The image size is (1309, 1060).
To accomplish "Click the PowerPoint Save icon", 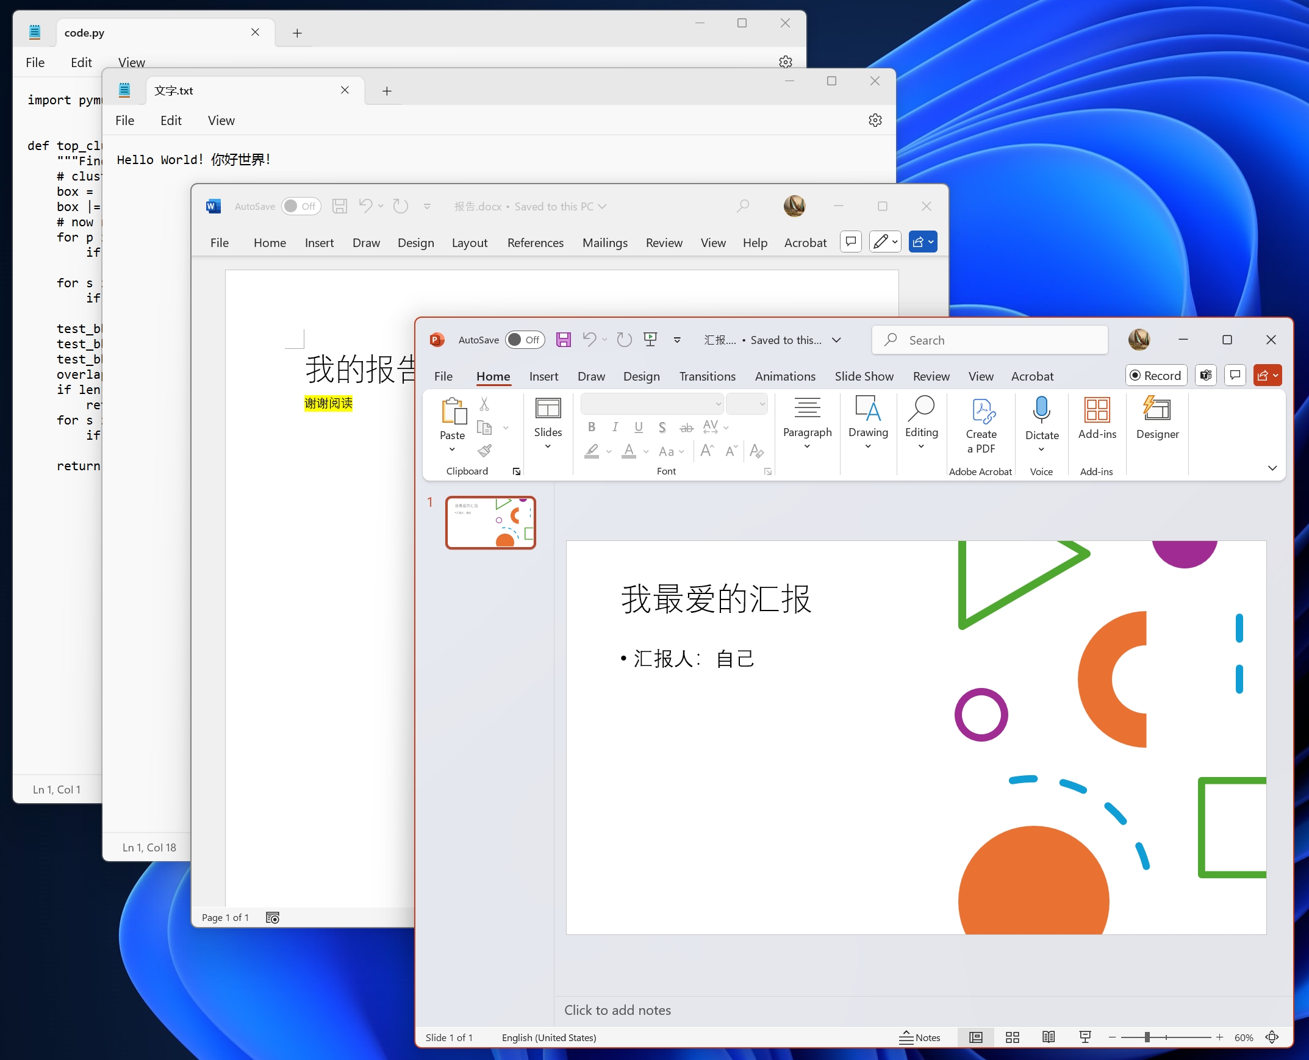I will click(563, 340).
